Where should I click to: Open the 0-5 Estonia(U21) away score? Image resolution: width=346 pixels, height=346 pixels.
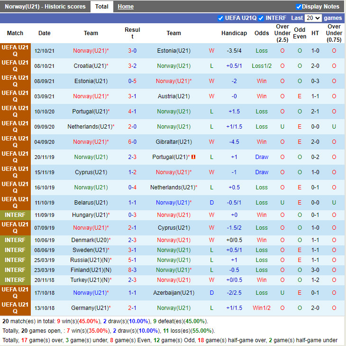click(x=132, y=81)
